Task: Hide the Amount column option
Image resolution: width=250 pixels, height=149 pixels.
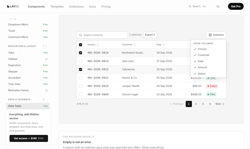Action: click(208, 68)
